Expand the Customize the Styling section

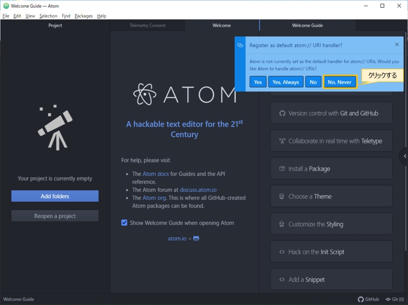click(x=331, y=224)
